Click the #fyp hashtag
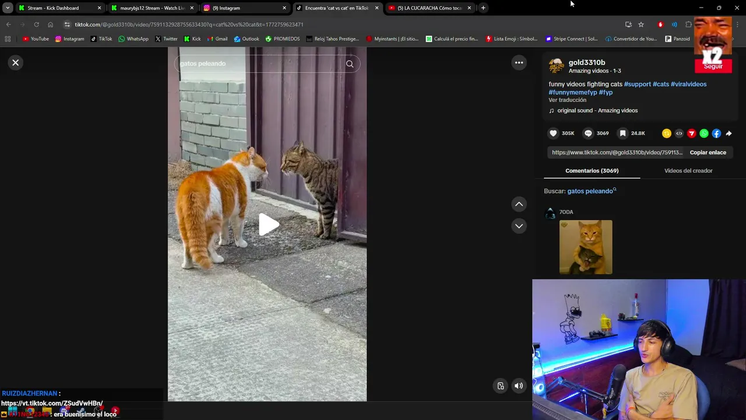Screen dimensions: 746x420 606,92
